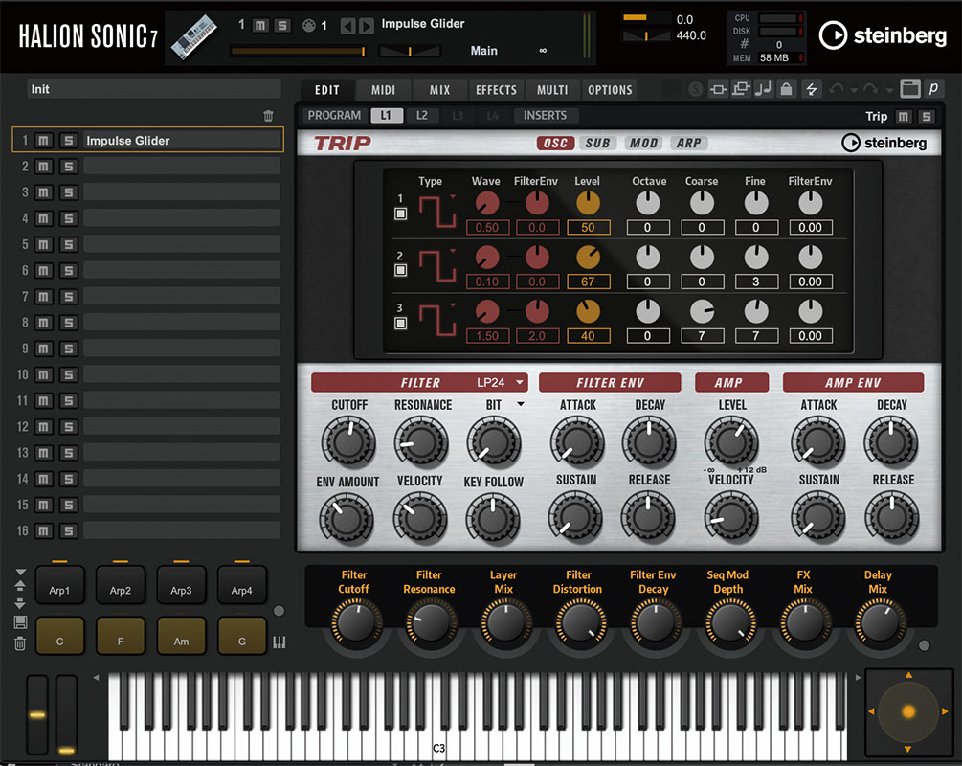Screen dimensions: 962x766
Task: Open the Init multi preset field
Action: tap(153, 89)
